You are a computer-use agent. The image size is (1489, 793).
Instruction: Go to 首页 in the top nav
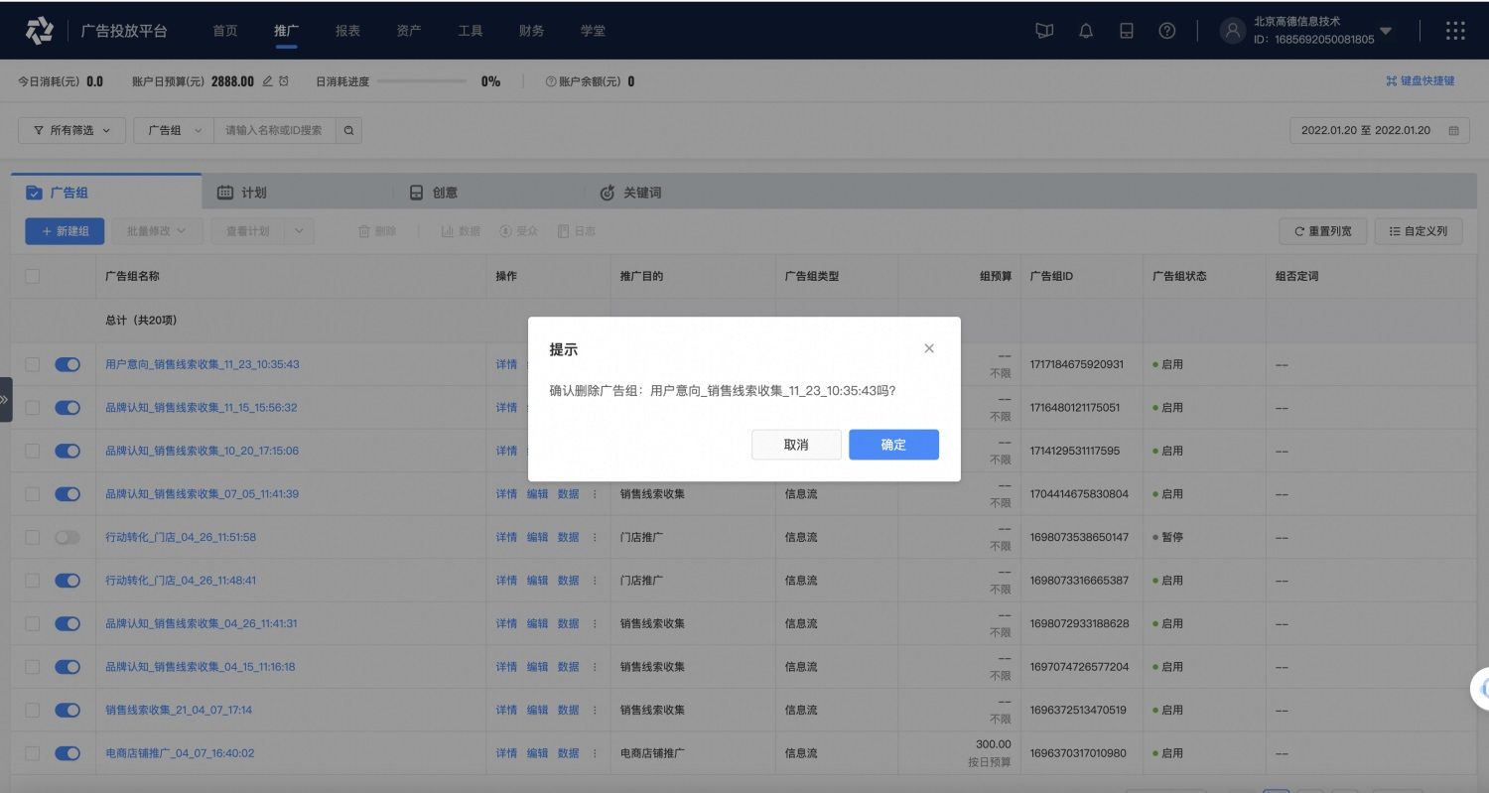[225, 31]
